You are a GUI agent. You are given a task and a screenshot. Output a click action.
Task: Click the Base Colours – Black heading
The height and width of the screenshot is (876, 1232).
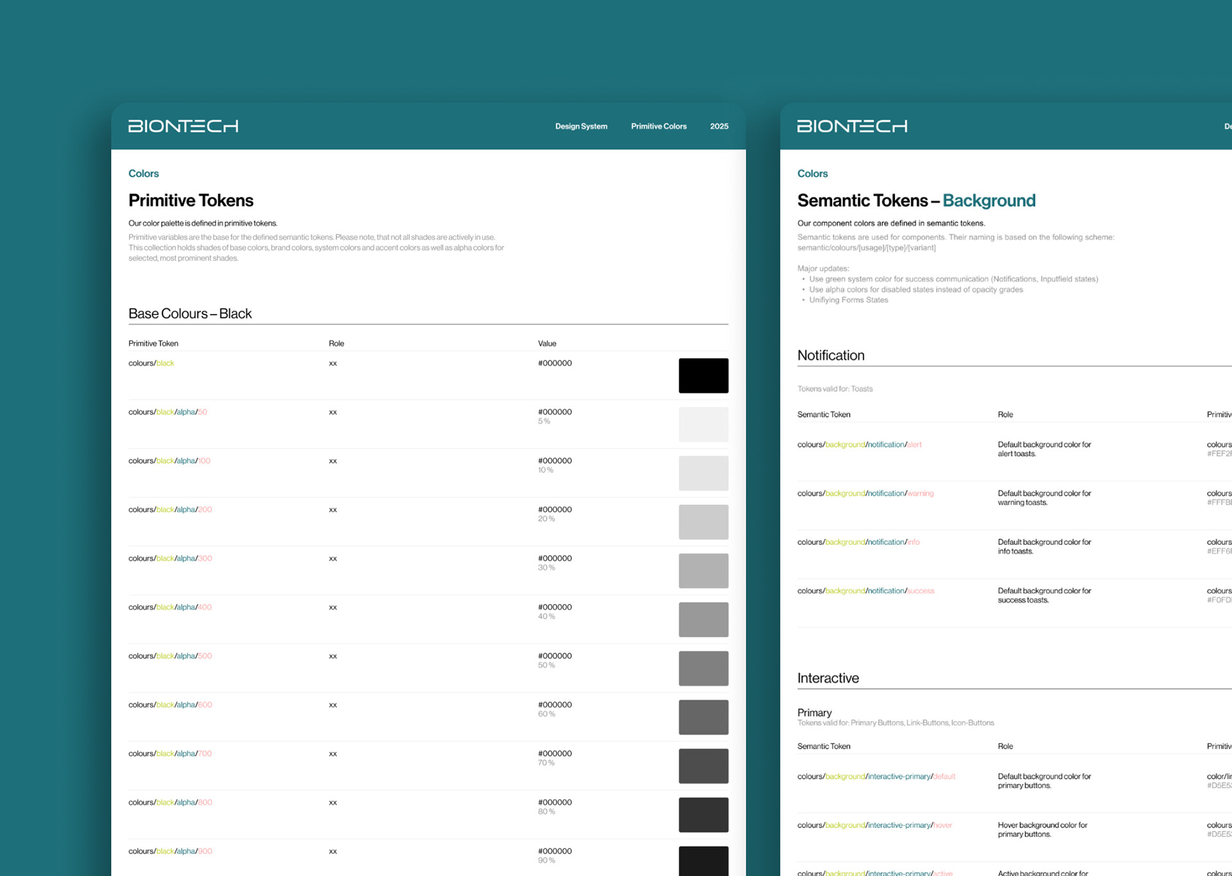190,314
